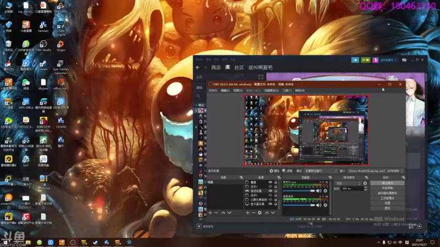Toggle lock on game capture source
The image size is (440, 247).
276,191
